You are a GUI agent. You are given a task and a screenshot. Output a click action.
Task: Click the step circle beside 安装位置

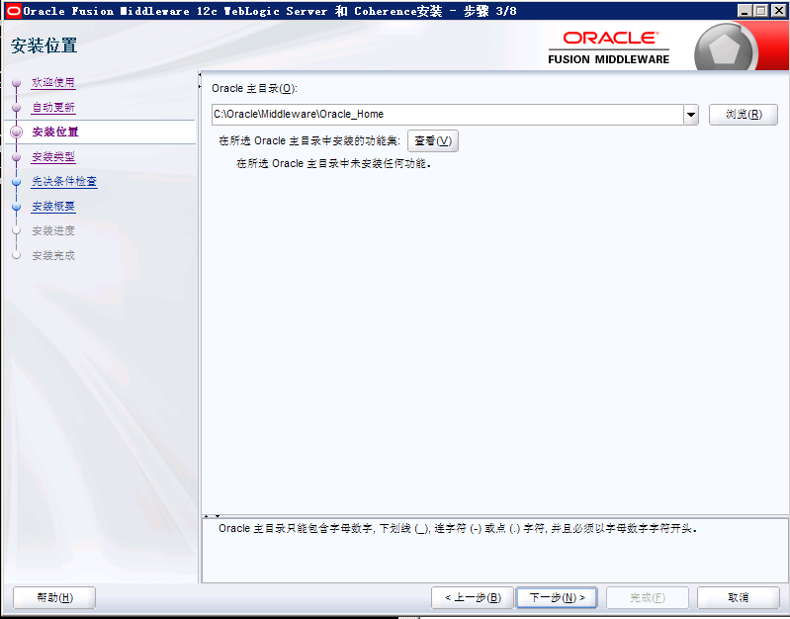16,132
